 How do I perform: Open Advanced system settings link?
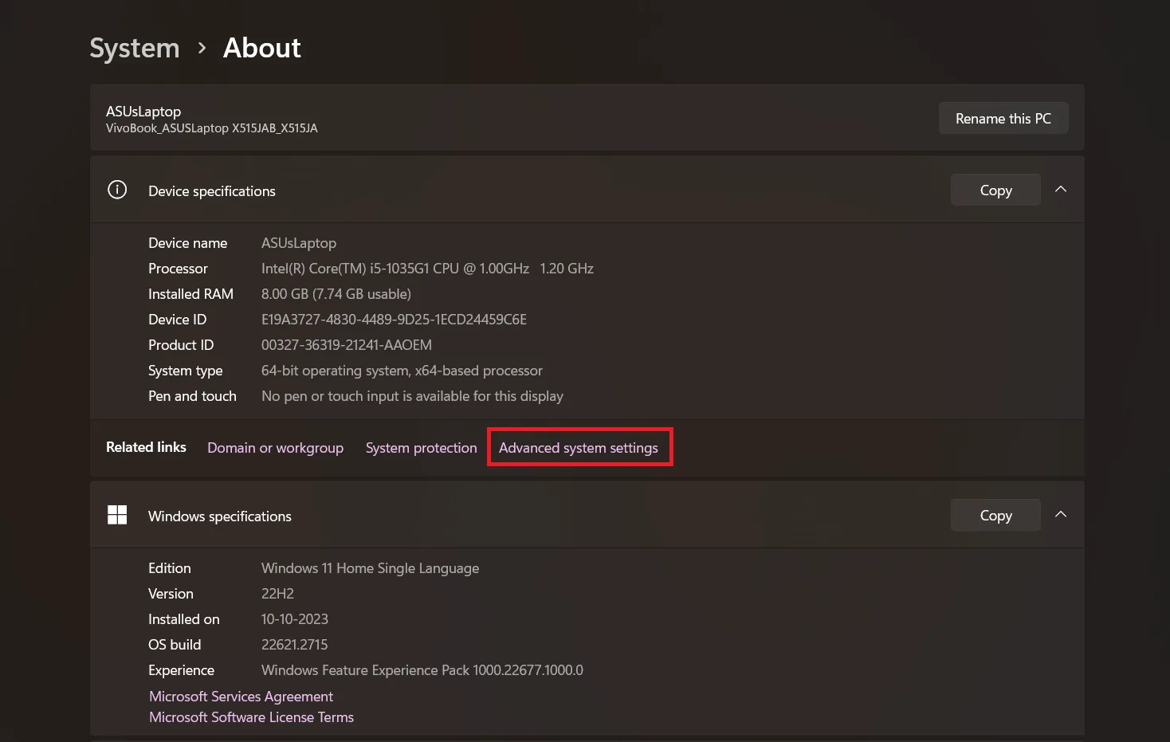click(579, 448)
